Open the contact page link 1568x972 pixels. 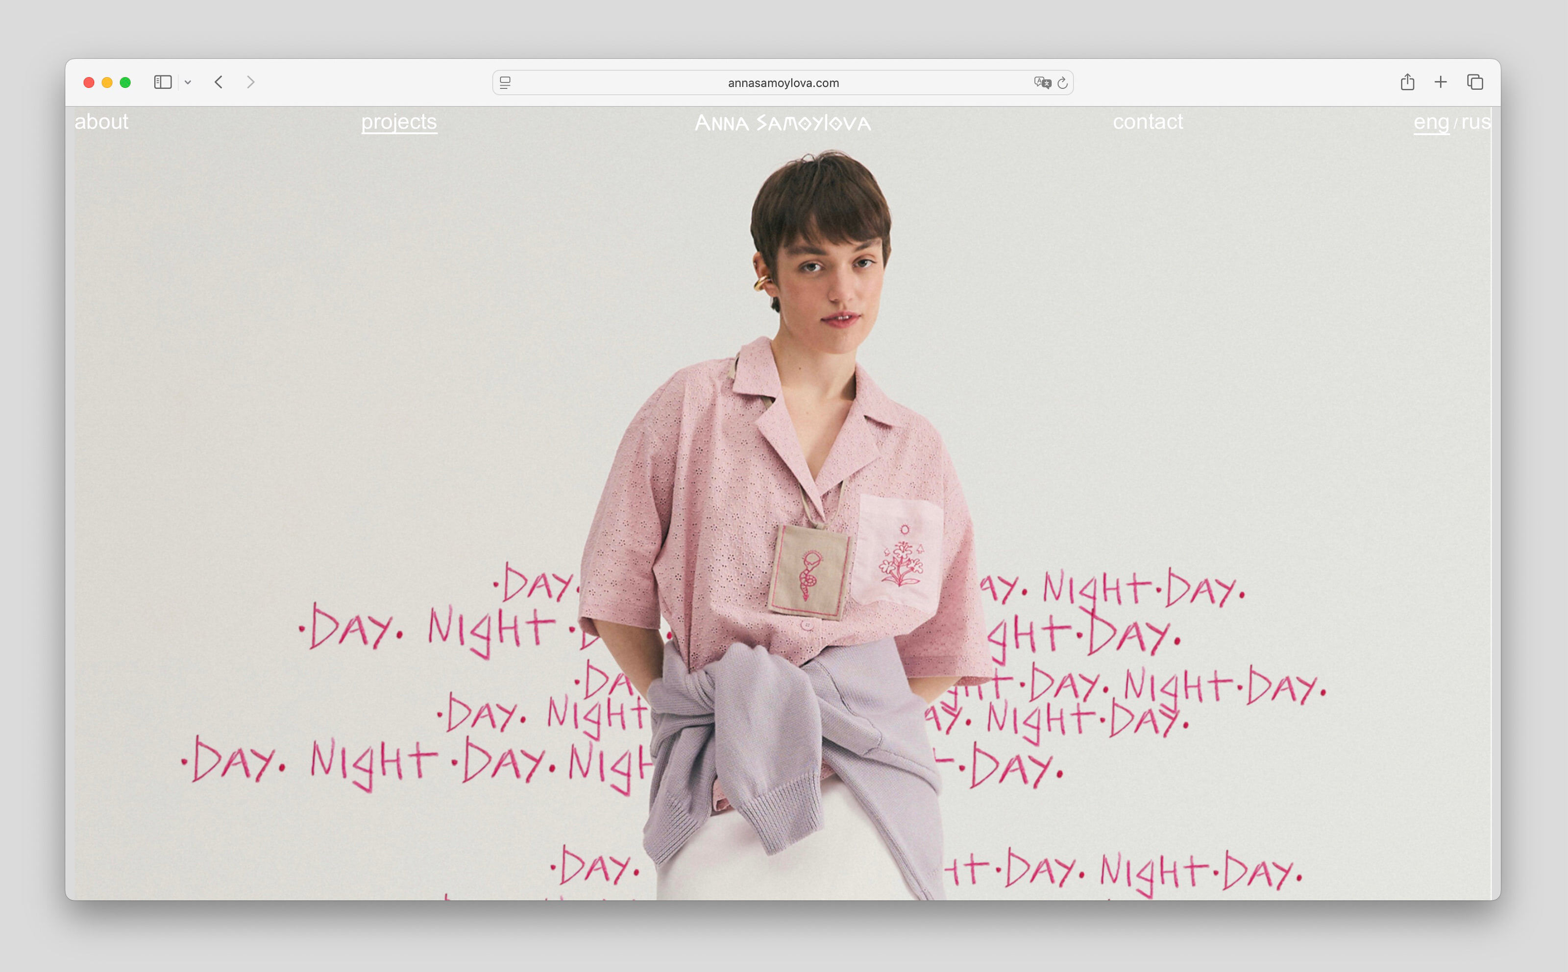[x=1148, y=121]
